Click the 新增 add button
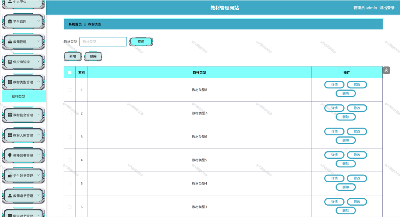The width and height of the screenshot is (400, 217). tap(73, 56)
